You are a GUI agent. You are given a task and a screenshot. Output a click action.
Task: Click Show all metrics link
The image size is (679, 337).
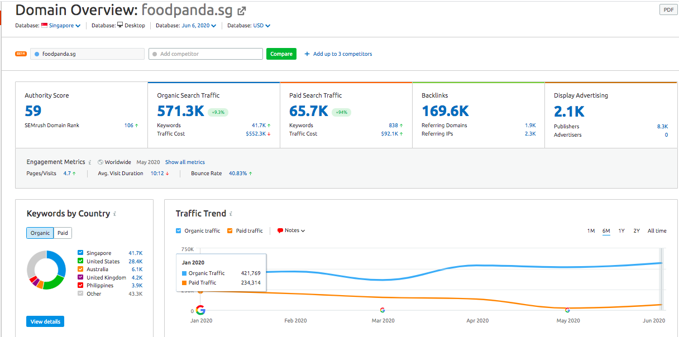(185, 162)
